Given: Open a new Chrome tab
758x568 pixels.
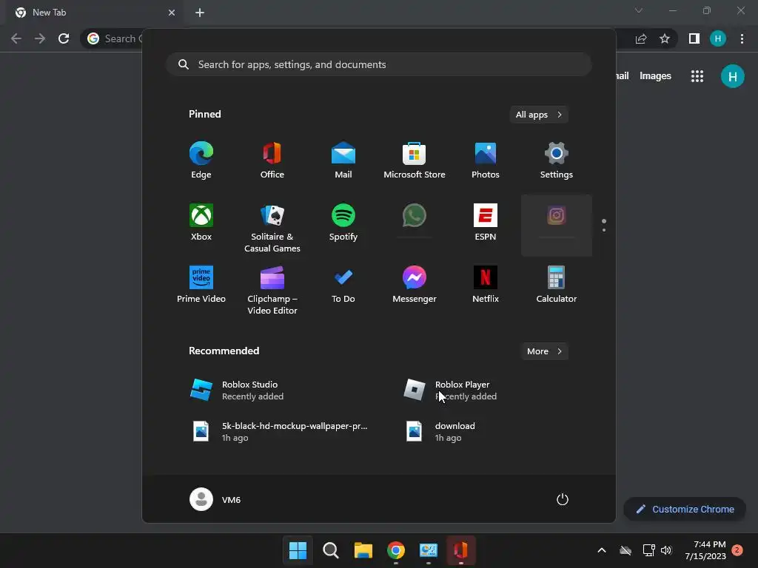Looking at the screenshot, I should pyautogui.click(x=200, y=13).
